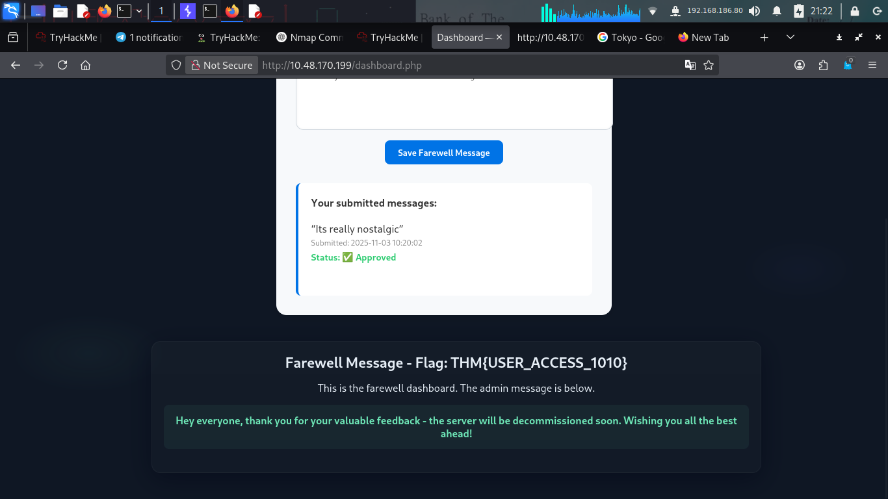Image resolution: width=888 pixels, height=499 pixels.
Task: Expand the terminal launcher dropdown arrow
Action: (x=139, y=11)
